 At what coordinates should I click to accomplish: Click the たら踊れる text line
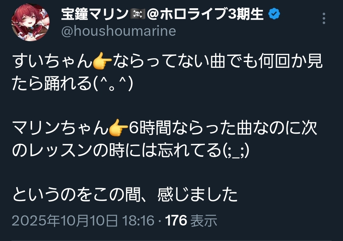click(52, 84)
